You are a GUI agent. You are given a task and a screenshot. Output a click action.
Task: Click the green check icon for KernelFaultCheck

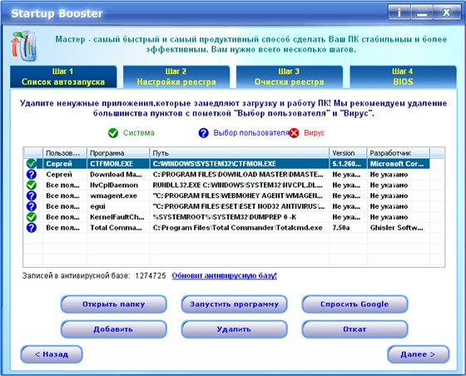click(x=32, y=217)
